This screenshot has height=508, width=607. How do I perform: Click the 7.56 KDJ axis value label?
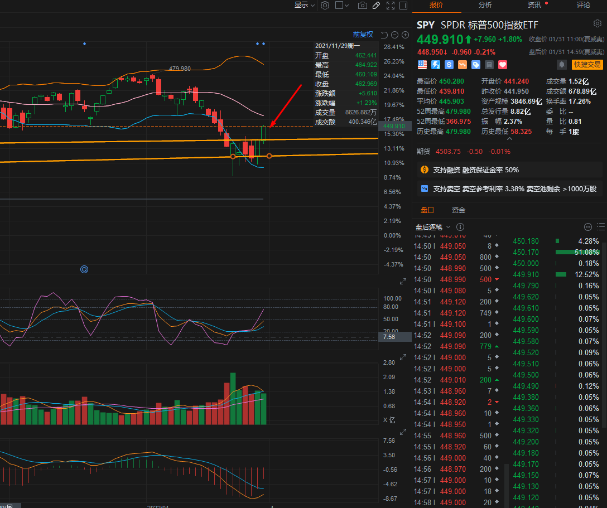click(x=395, y=337)
